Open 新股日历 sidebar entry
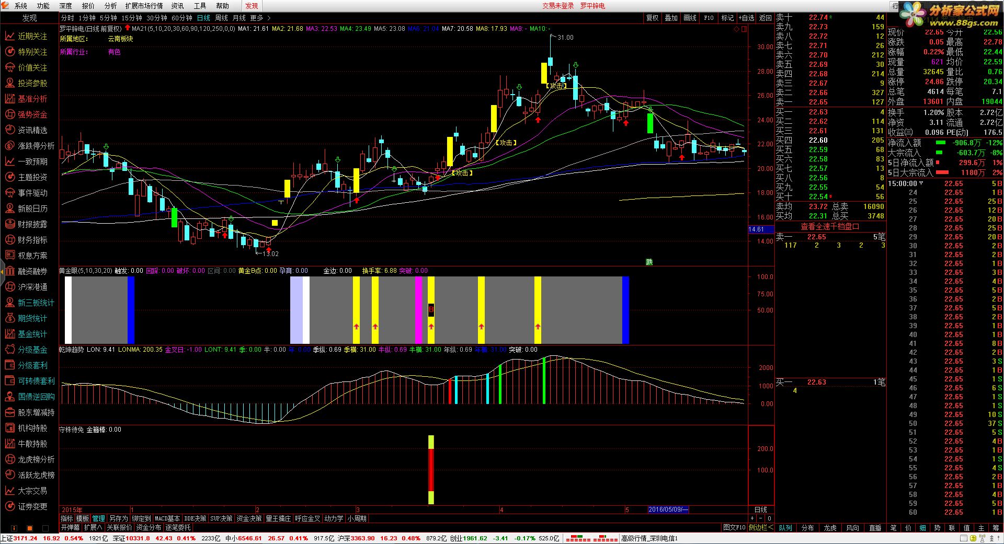Image resolution: width=1004 pixels, height=544 pixels. 26,209
